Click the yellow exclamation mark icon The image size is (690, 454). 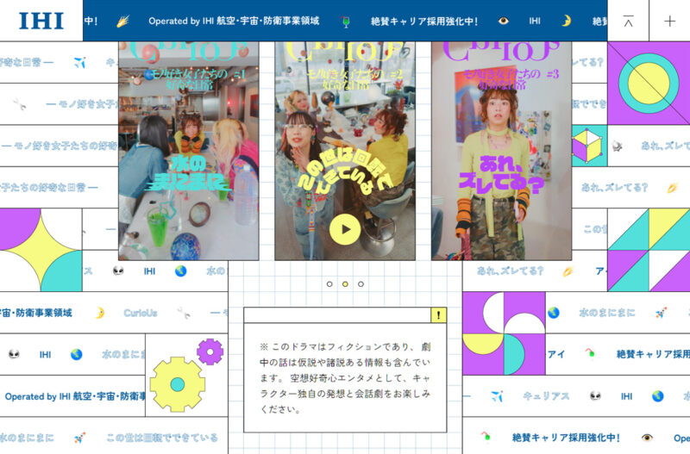pyautogui.click(x=438, y=315)
